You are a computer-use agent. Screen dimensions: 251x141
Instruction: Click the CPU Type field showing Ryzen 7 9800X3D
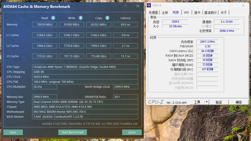point(85,67)
